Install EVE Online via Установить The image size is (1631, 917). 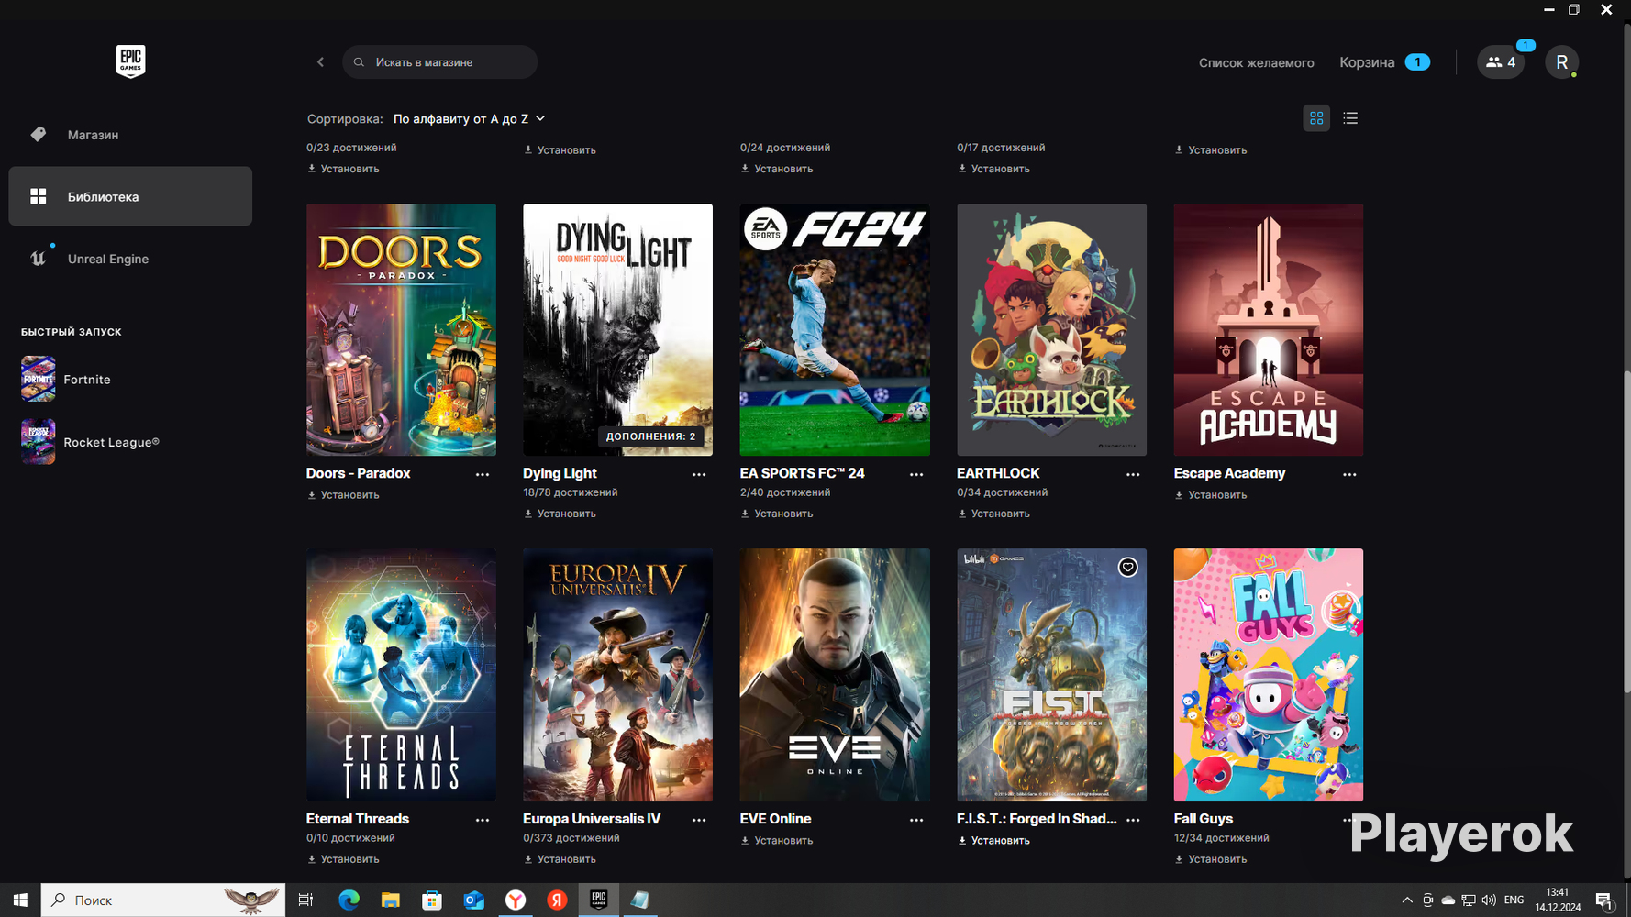(x=777, y=841)
